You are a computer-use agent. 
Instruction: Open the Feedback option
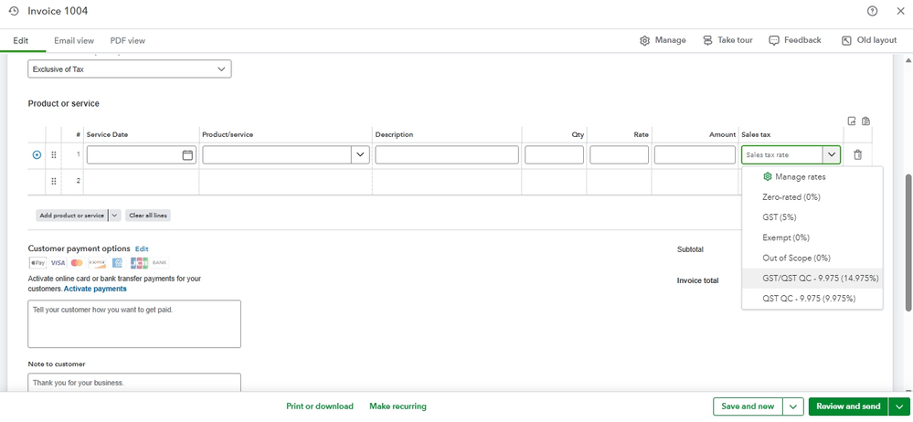click(795, 40)
